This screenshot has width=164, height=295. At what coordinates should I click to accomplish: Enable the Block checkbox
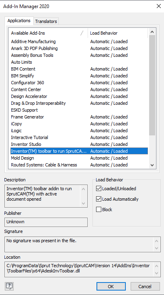[98, 210]
